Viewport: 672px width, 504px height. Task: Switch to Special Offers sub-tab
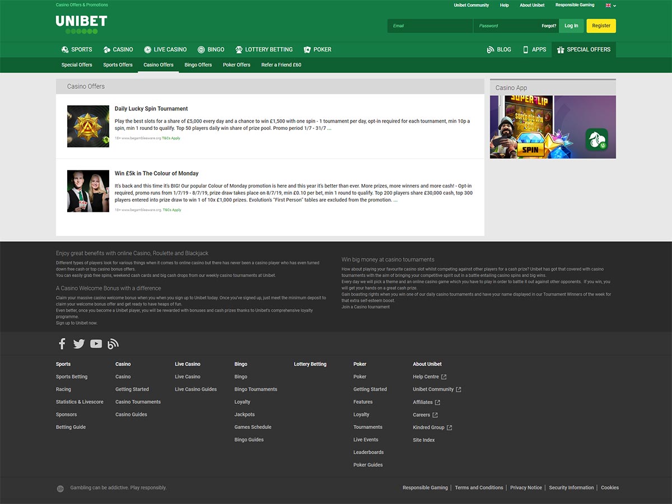click(x=77, y=65)
